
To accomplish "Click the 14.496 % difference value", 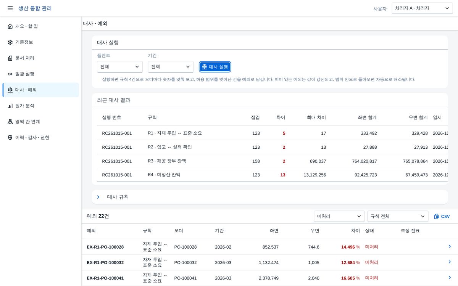I will click(350, 247).
